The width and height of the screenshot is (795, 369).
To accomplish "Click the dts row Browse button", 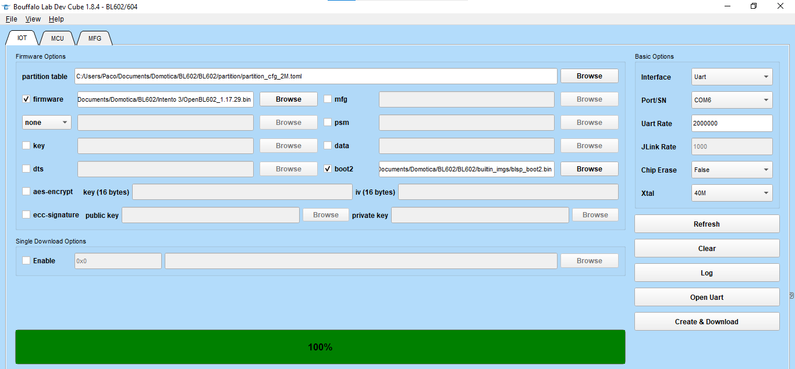I will 289,169.
